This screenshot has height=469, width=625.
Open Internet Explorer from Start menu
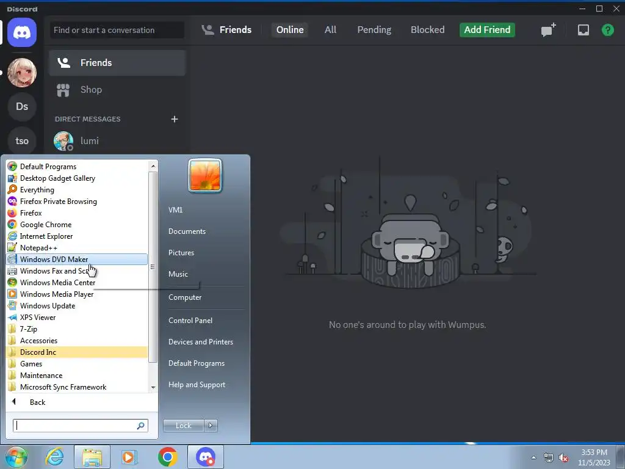[x=77, y=236]
